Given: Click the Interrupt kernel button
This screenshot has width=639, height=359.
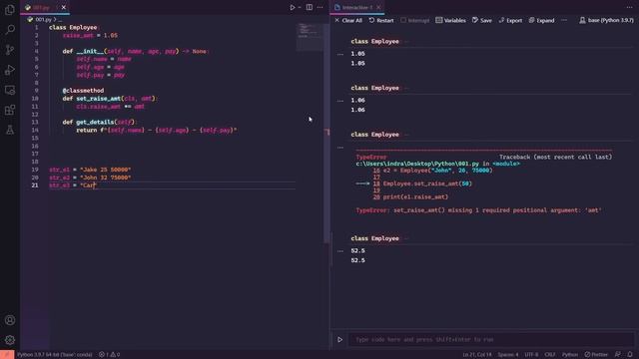Looking at the screenshot, I should tap(415, 20).
